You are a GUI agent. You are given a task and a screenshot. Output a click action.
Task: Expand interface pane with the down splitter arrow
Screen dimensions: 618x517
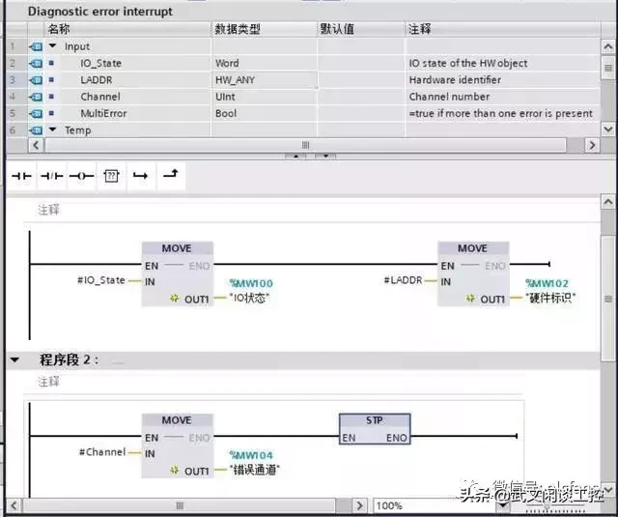tap(325, 157)
